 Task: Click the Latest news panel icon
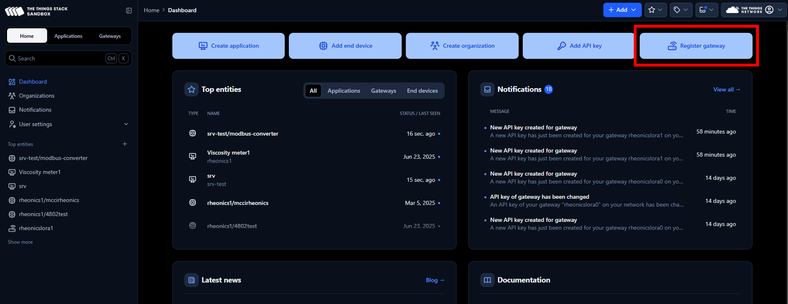point(191,280)
